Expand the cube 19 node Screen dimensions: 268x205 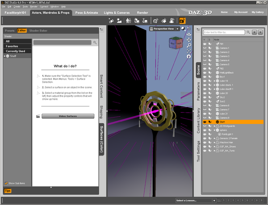pos(214,81)
